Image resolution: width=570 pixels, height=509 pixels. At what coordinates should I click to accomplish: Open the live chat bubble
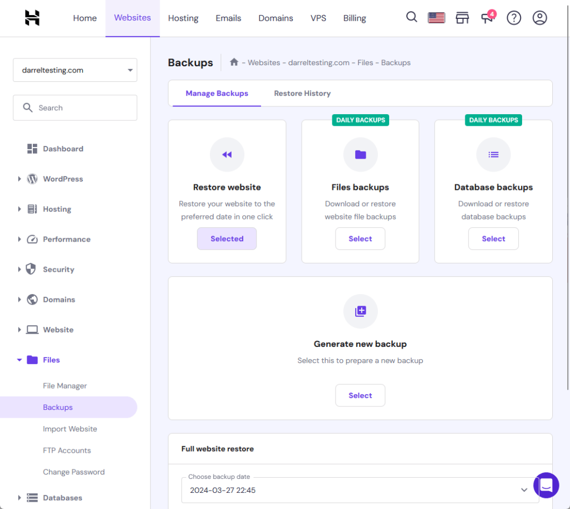pyautogui.click(x=546, y=485)
